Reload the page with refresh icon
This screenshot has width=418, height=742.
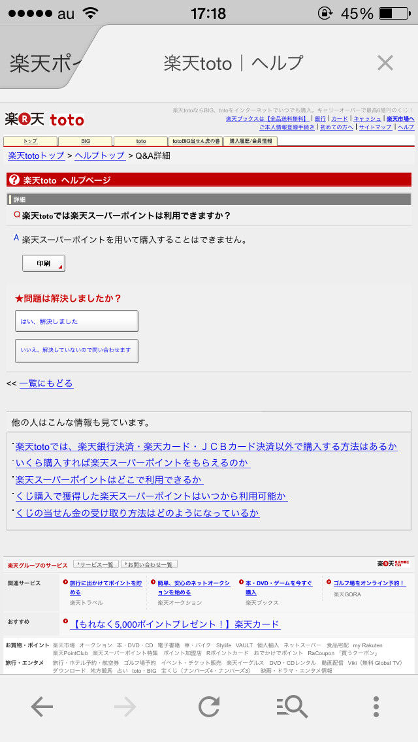[x=209, y=707]
